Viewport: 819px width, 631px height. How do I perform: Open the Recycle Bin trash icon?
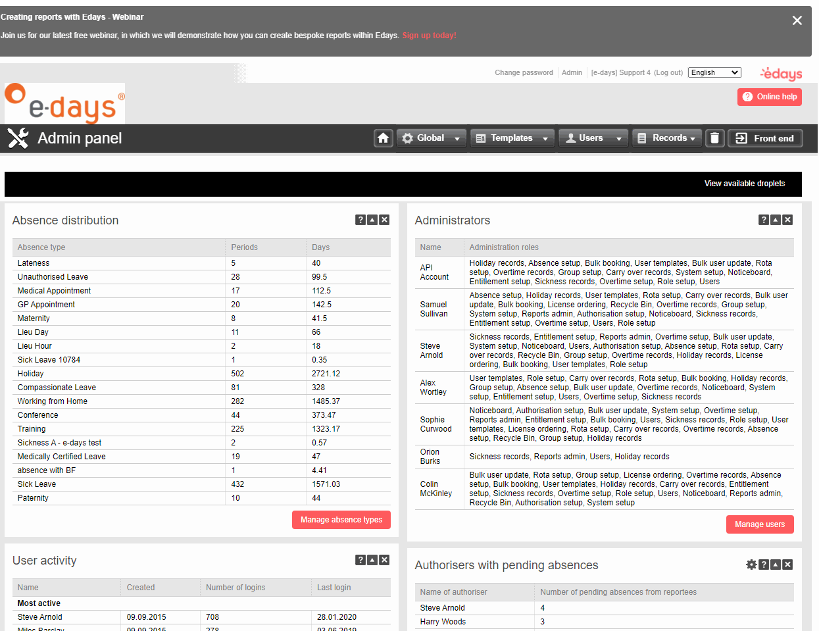[715, 138]
